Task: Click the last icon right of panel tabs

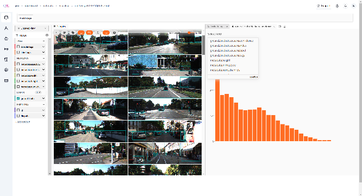Action: tap(284, 27)
